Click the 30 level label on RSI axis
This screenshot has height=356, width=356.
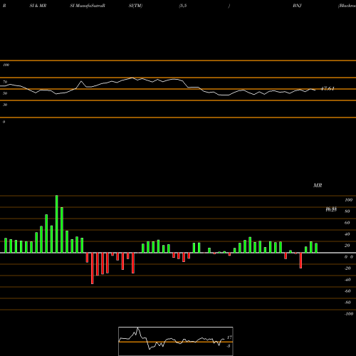coord(5,105)
